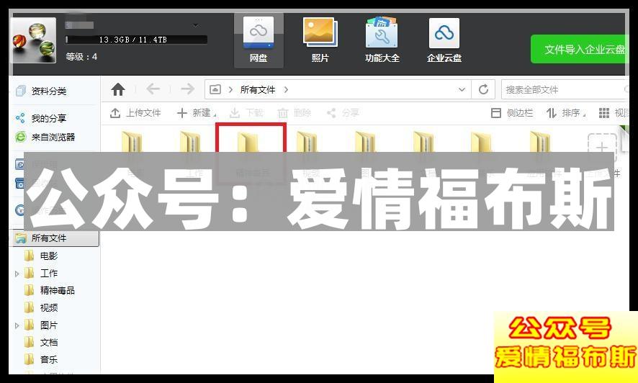Click the 等级：4 level label
The height and width of the screenshot is (383, 638).
pyautogui.click(x=81, y=57)
